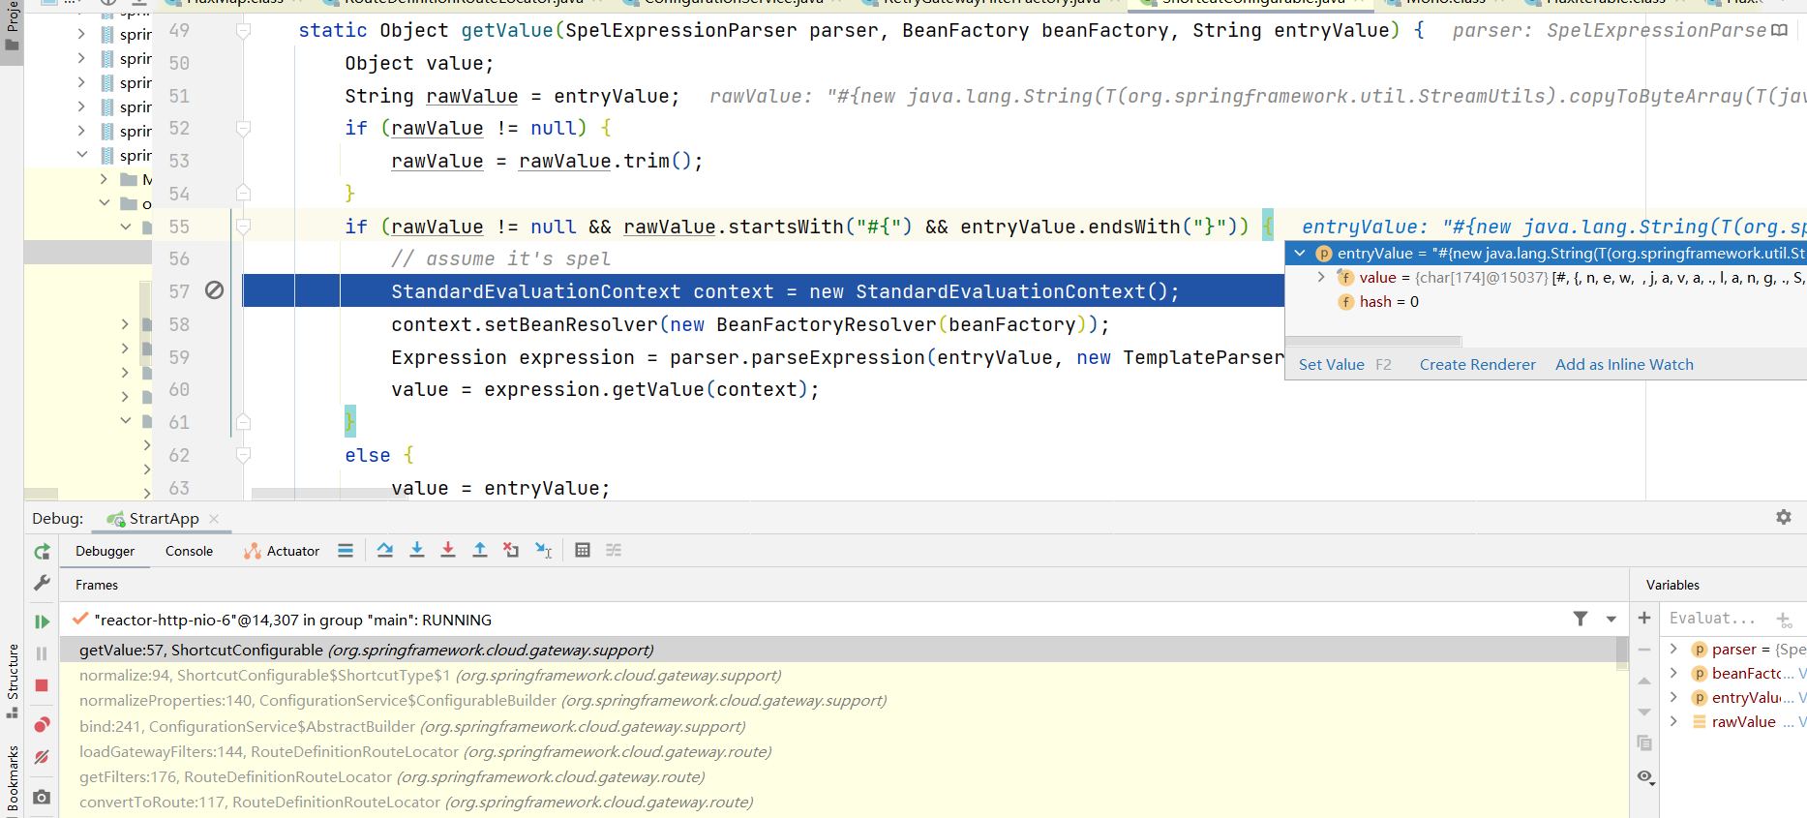1807x818 pixels.
Task: Expand the parser variable
Action: 1673,649
